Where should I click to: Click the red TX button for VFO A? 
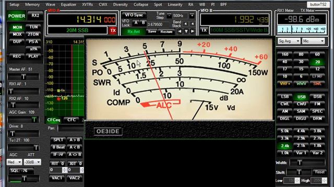click(x=113, y=31)
